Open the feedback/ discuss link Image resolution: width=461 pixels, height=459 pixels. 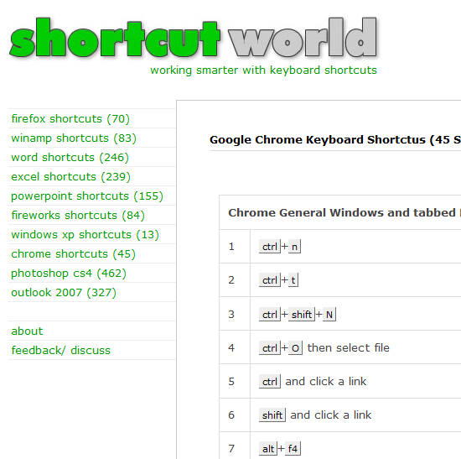pos(60,351)
